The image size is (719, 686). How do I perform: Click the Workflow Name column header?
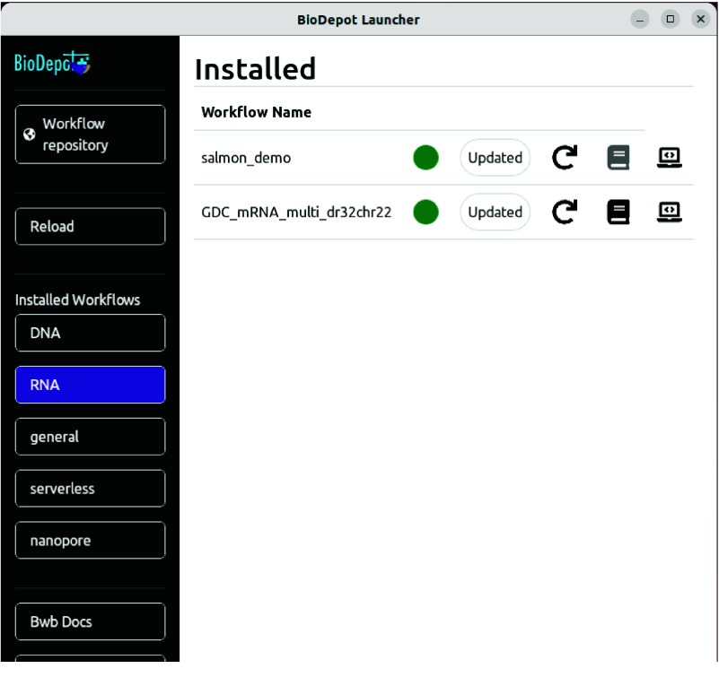[256, 112]
